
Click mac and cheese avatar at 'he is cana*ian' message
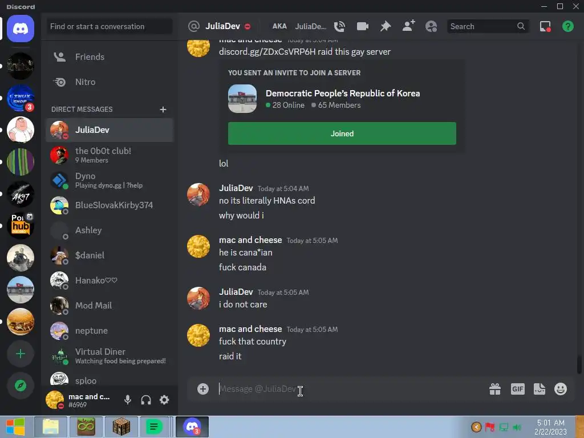(x=198, y=246)
